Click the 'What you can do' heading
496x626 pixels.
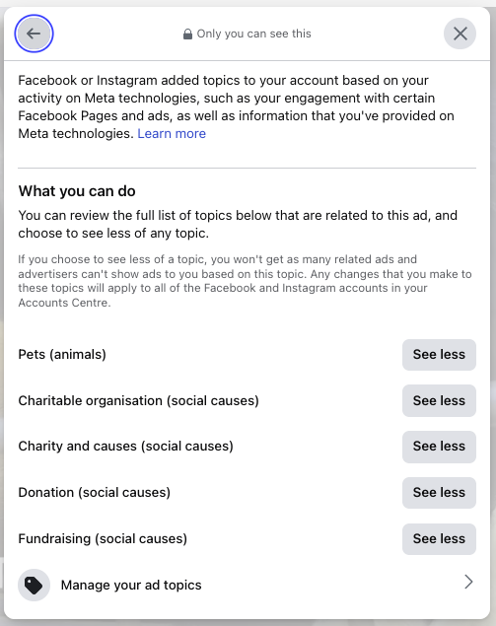[77, 191]
